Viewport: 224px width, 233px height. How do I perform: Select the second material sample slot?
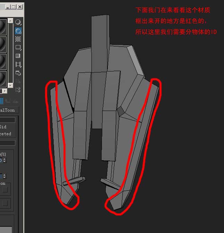(x=3, y=44)
